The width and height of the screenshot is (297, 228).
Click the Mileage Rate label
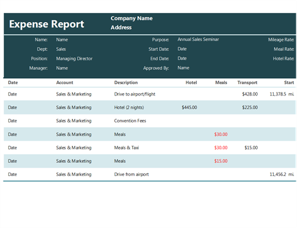click(x=281, y=39)
